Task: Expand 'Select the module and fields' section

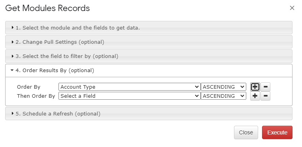Action: tap(149, 28)
